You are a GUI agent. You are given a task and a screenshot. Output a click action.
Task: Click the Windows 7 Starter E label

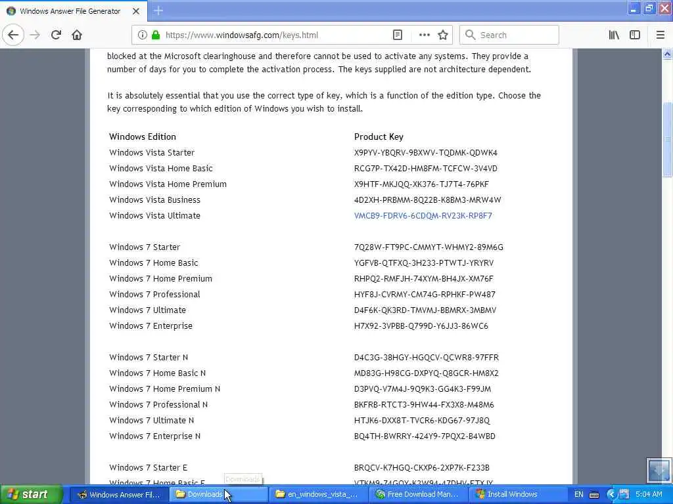click(x=148, y=467)
